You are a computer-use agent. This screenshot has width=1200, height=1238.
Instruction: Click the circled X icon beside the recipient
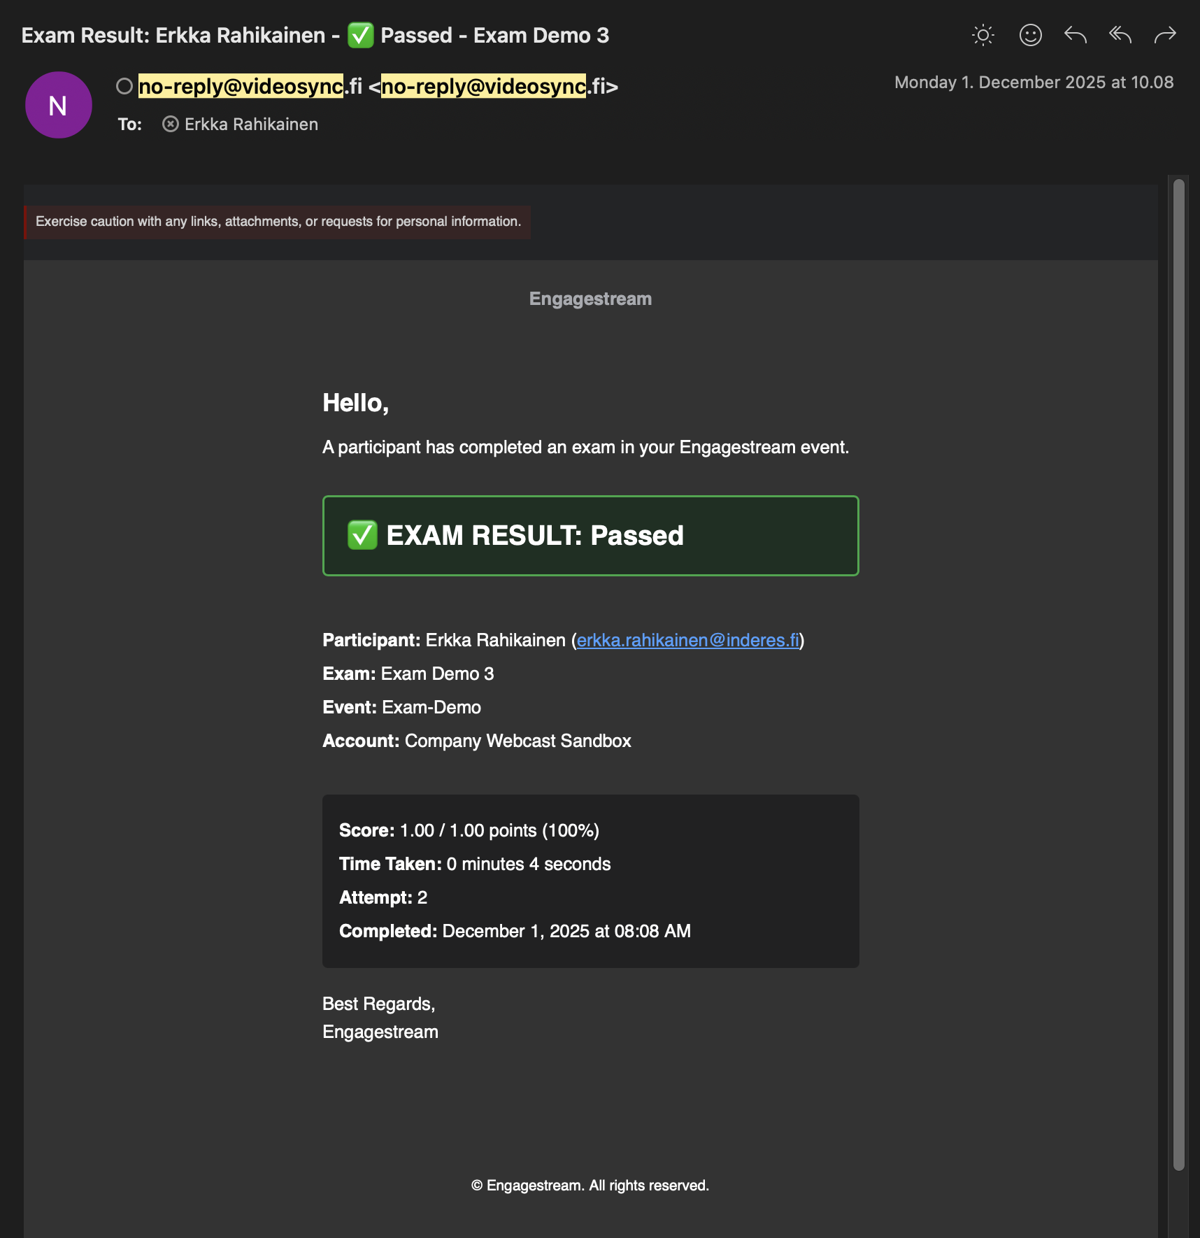(170, 124)
